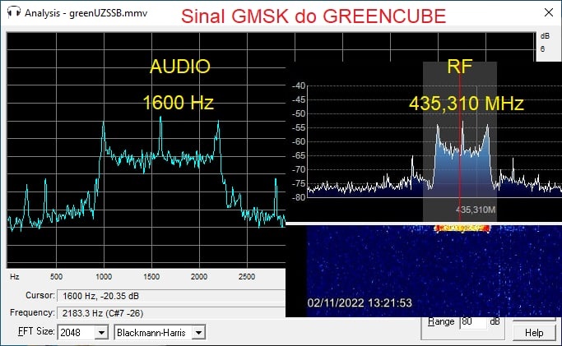Image resolution: width=562 pixels, height=346 pixels.
Task: Open the FFT Size dropdown arrow
Action: pos(101,333)
